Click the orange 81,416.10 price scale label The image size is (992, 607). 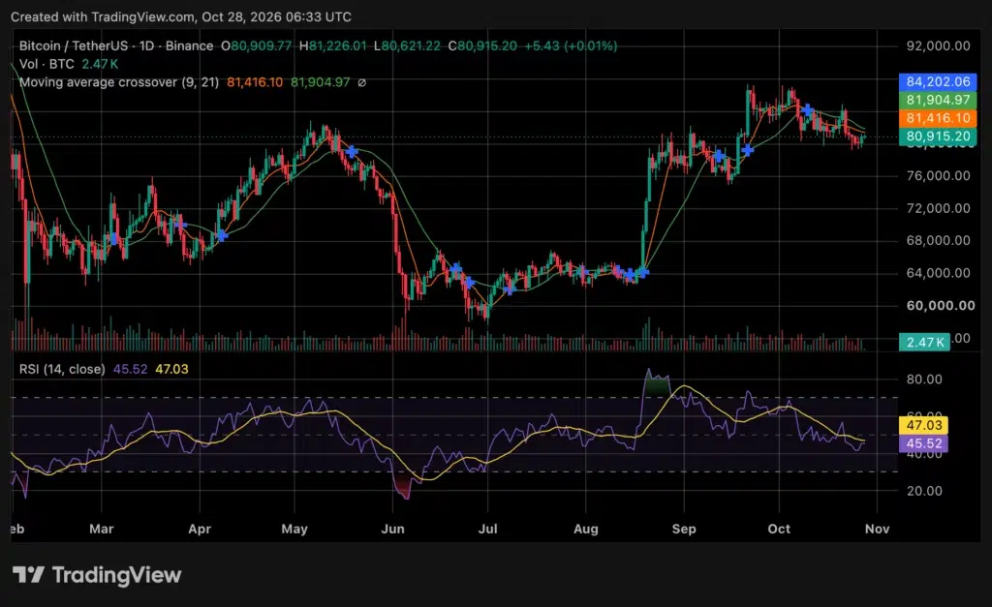coord(938,118)
